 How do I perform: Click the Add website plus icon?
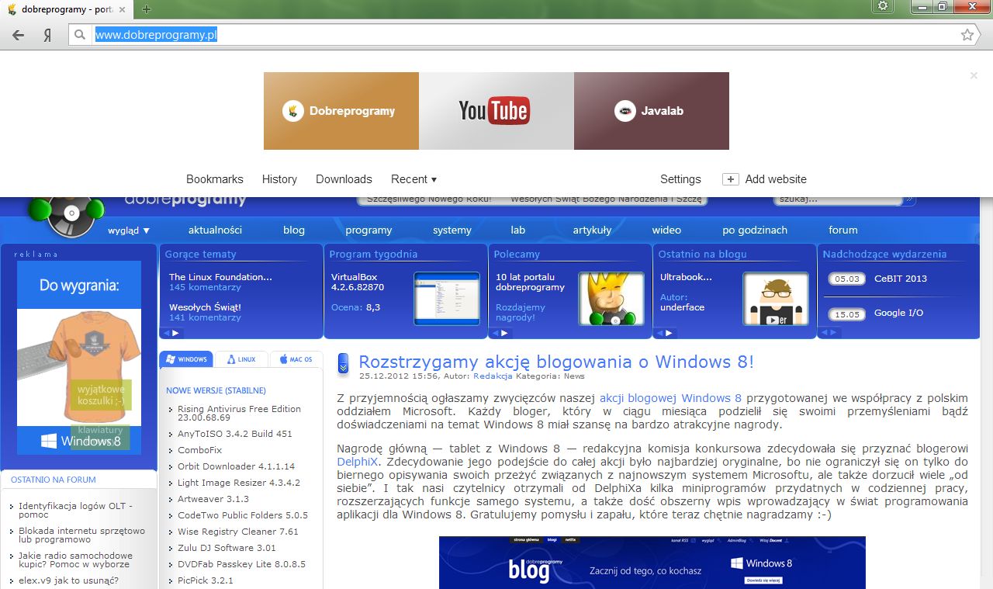coord(730,179)
